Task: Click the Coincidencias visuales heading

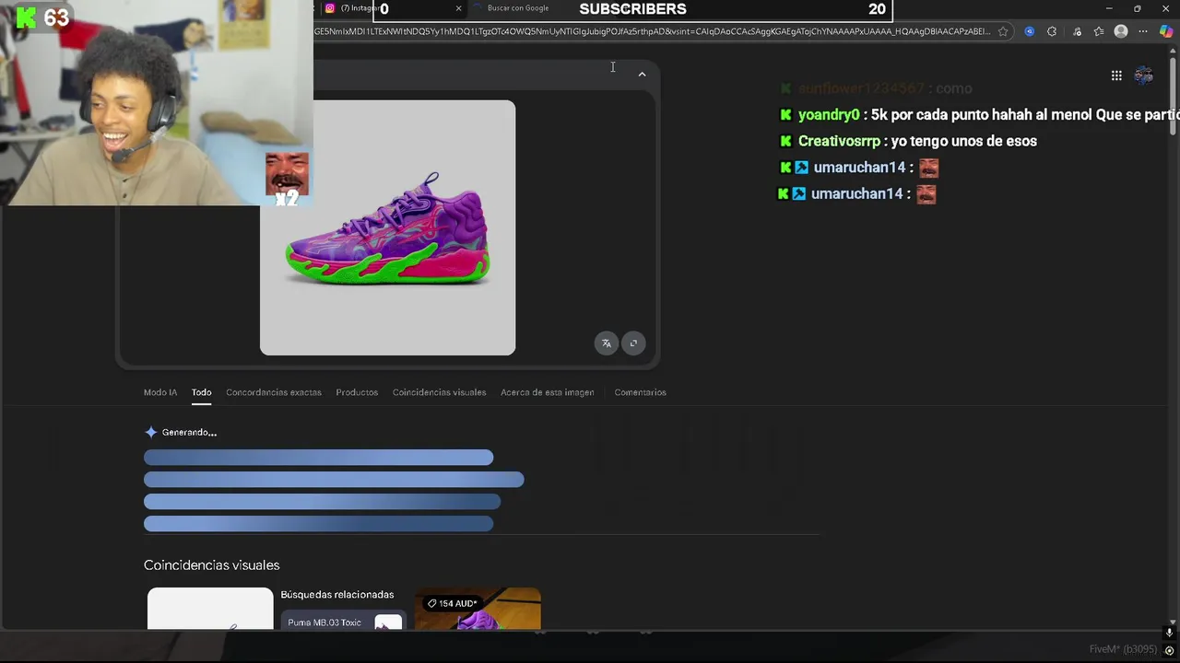Action: point(211,565)
